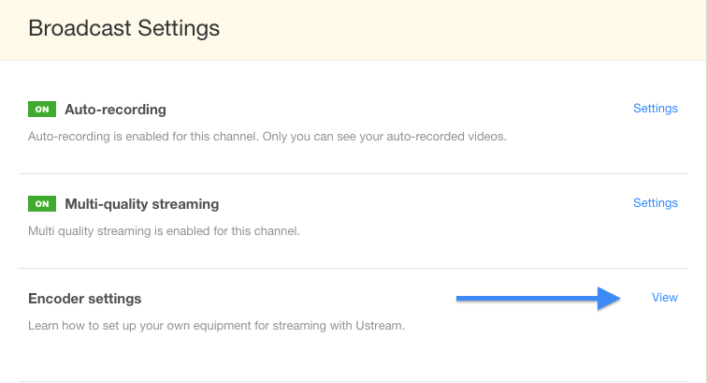Click the Auto-recording heading
Viewport: 707px width, 383px height.
click(115, 110)
